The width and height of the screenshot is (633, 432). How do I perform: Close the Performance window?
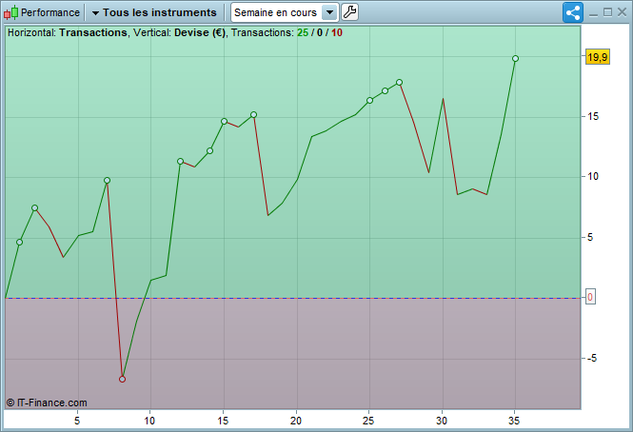pos(623,12)
